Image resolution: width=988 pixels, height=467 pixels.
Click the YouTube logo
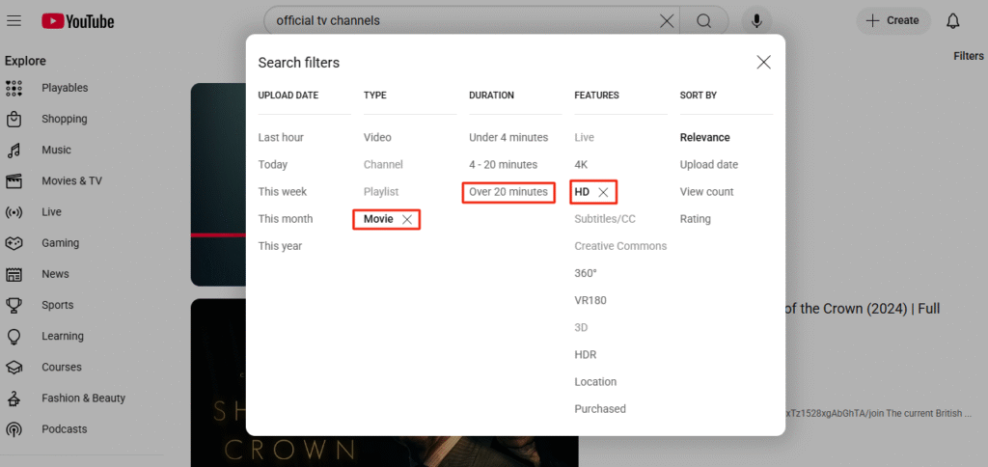coord(78,21)
